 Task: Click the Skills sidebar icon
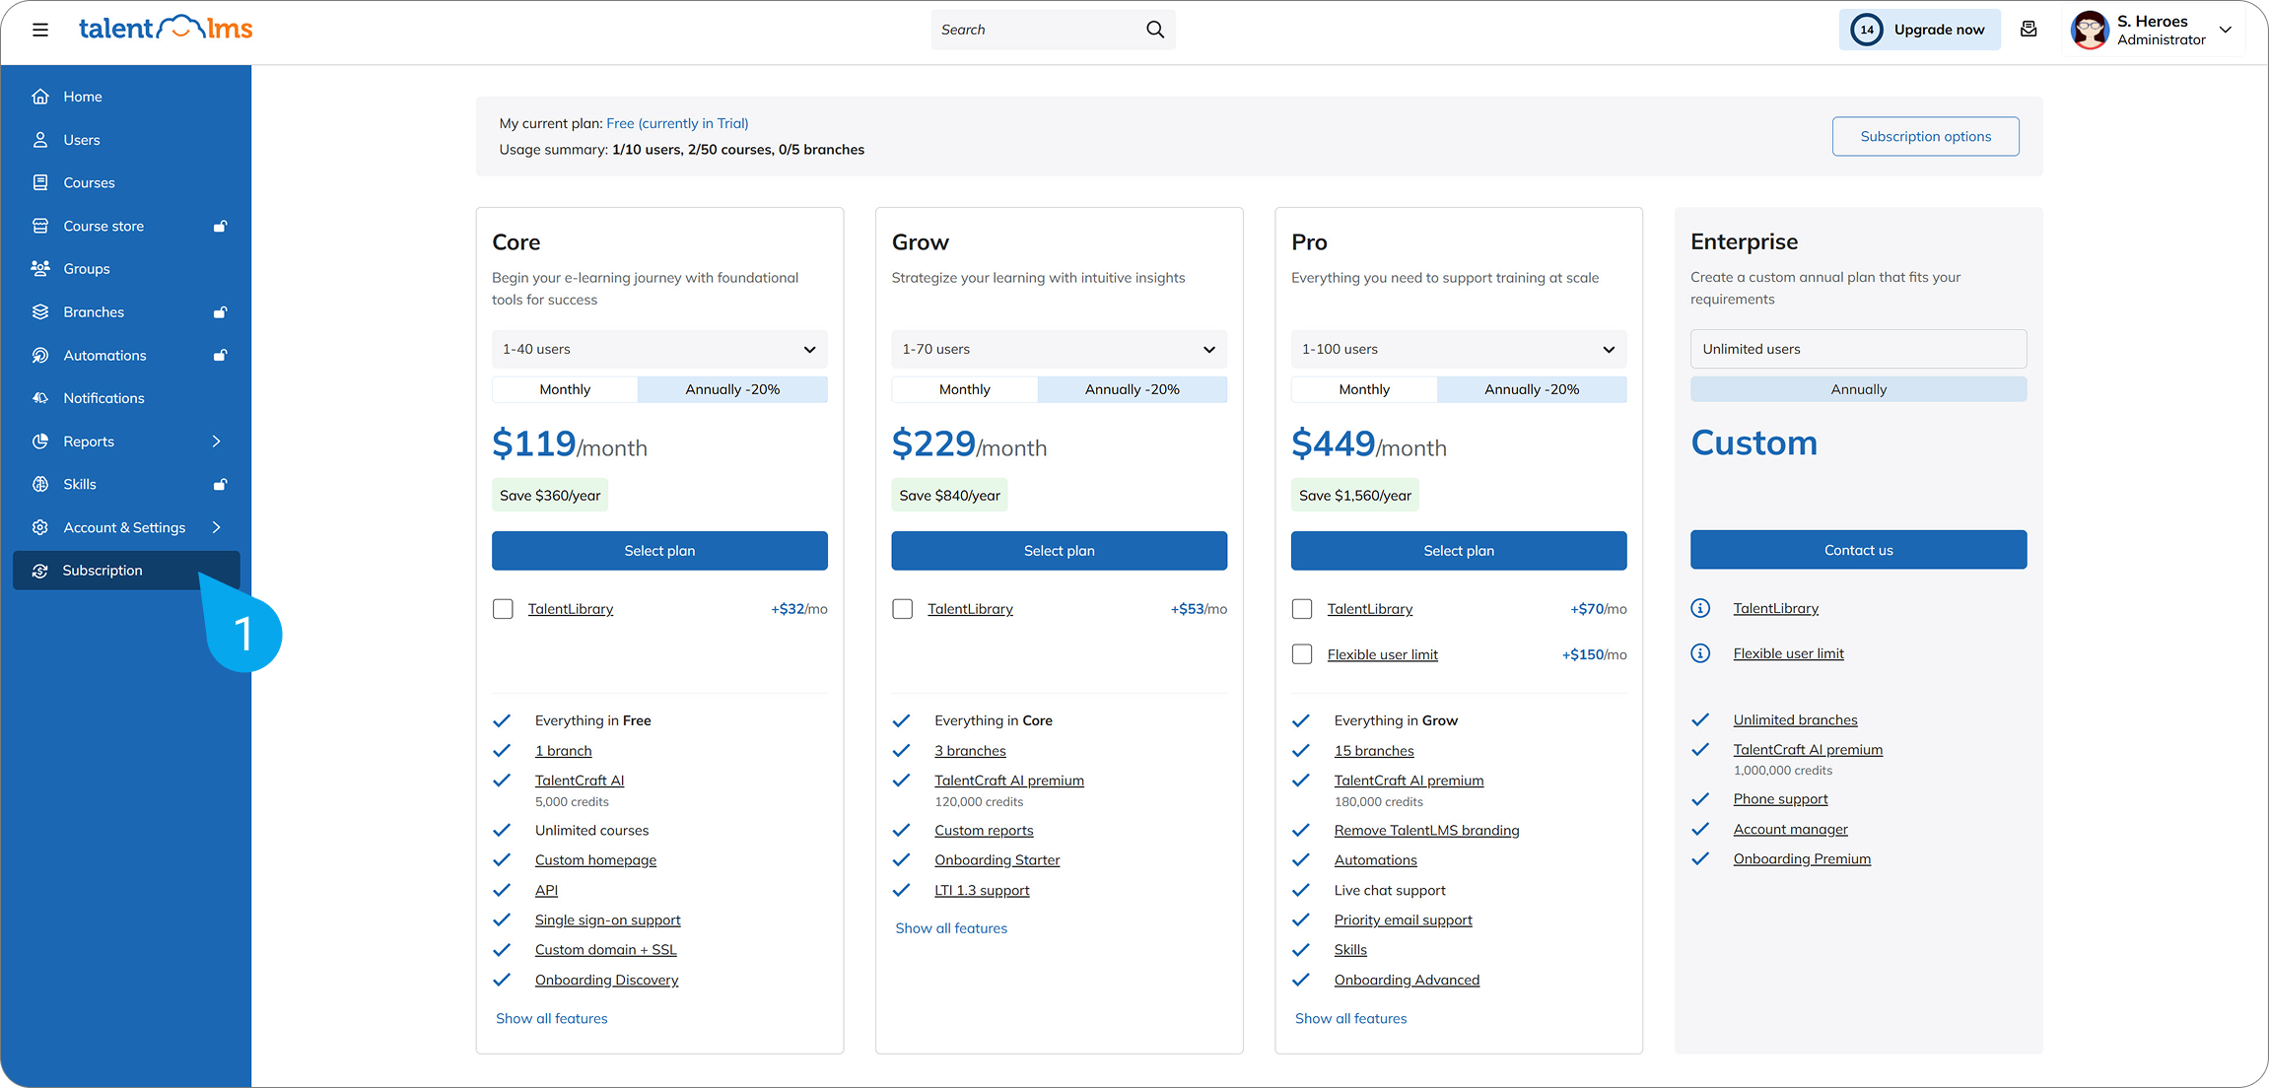(40, 484)
